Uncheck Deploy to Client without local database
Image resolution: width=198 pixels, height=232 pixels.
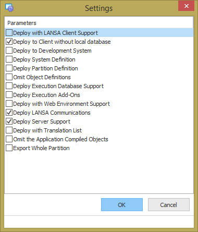coord(9,41)
